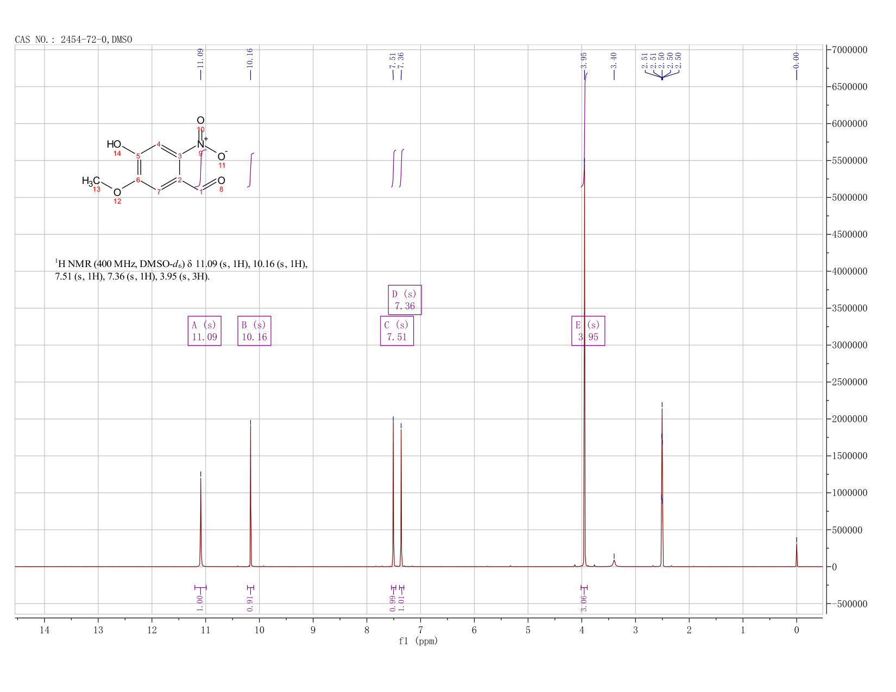This screenshot has height=692, width=896.
Task: Click the peak label 0.00 at top
Action: pyautogui.click(x=797, y=60)
